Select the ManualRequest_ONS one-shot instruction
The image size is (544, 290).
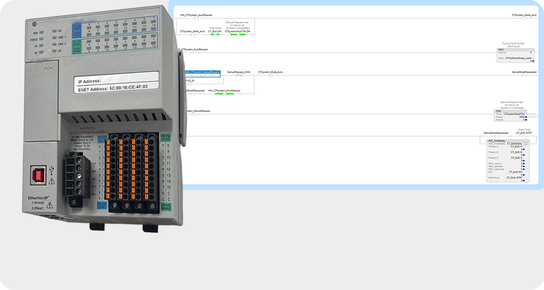coord(239,75)
